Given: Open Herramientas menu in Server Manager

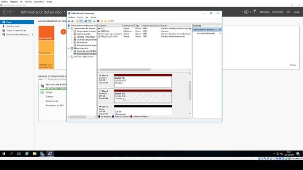Looking at the screenshot, I should (277, 12).
